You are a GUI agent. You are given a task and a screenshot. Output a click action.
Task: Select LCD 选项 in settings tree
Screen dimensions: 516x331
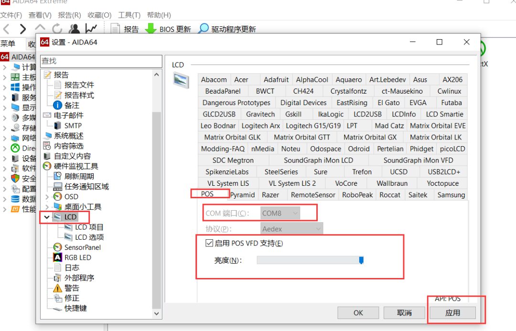pos(89,237)
